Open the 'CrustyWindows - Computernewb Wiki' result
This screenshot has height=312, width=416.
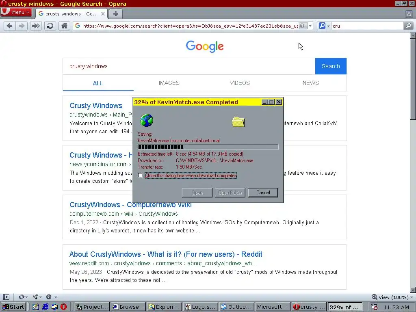(x=130, y=205)
